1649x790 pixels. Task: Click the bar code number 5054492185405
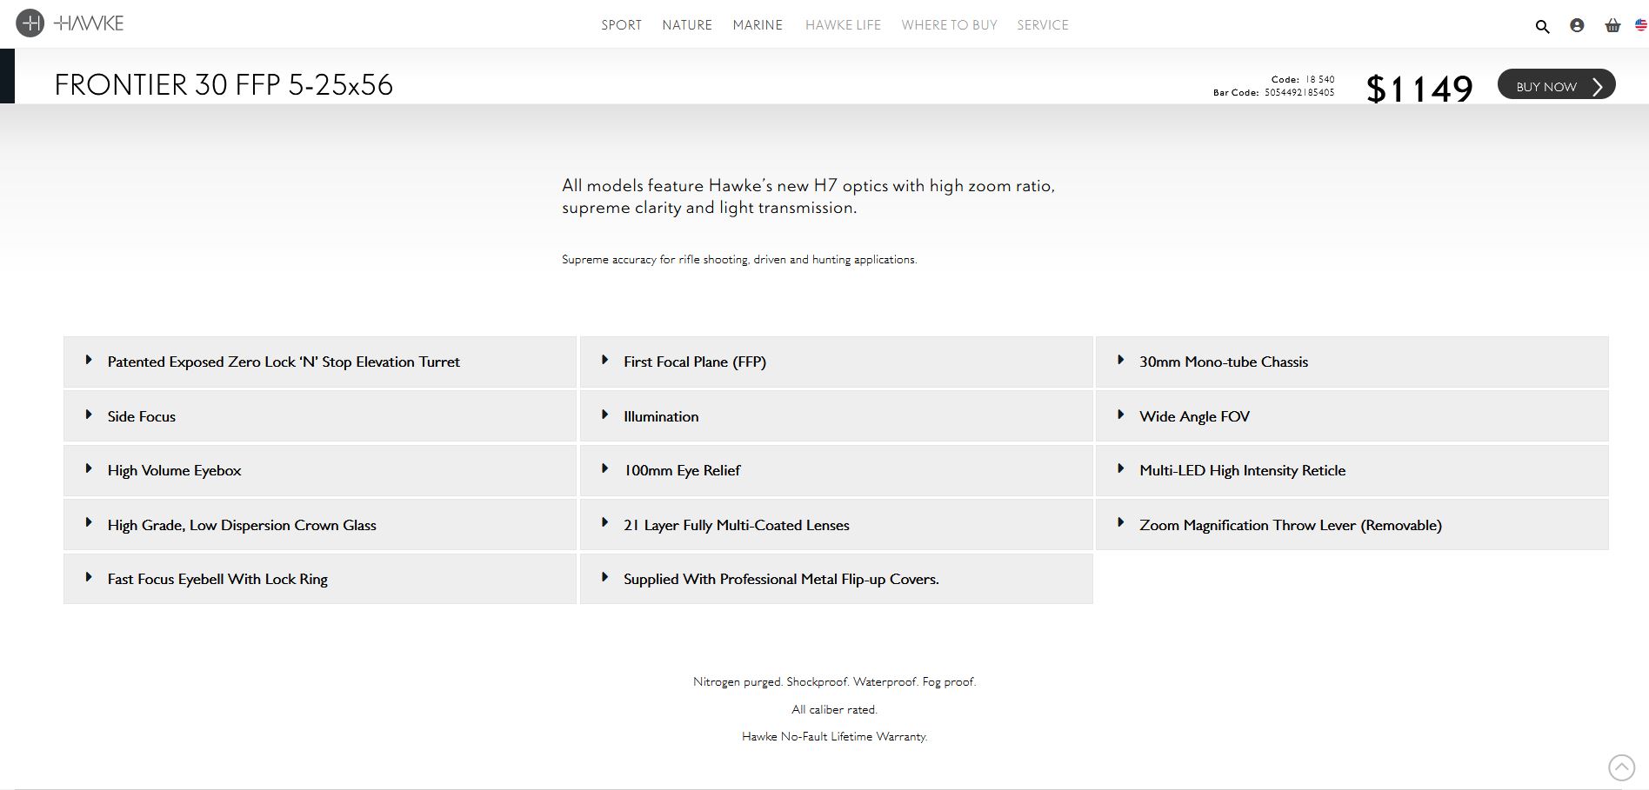1299,92
